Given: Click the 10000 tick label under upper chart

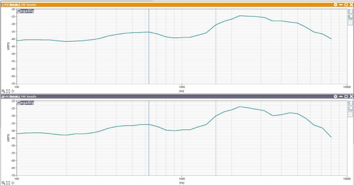Looking at the screenshot, I should click(x=347, y=87).
